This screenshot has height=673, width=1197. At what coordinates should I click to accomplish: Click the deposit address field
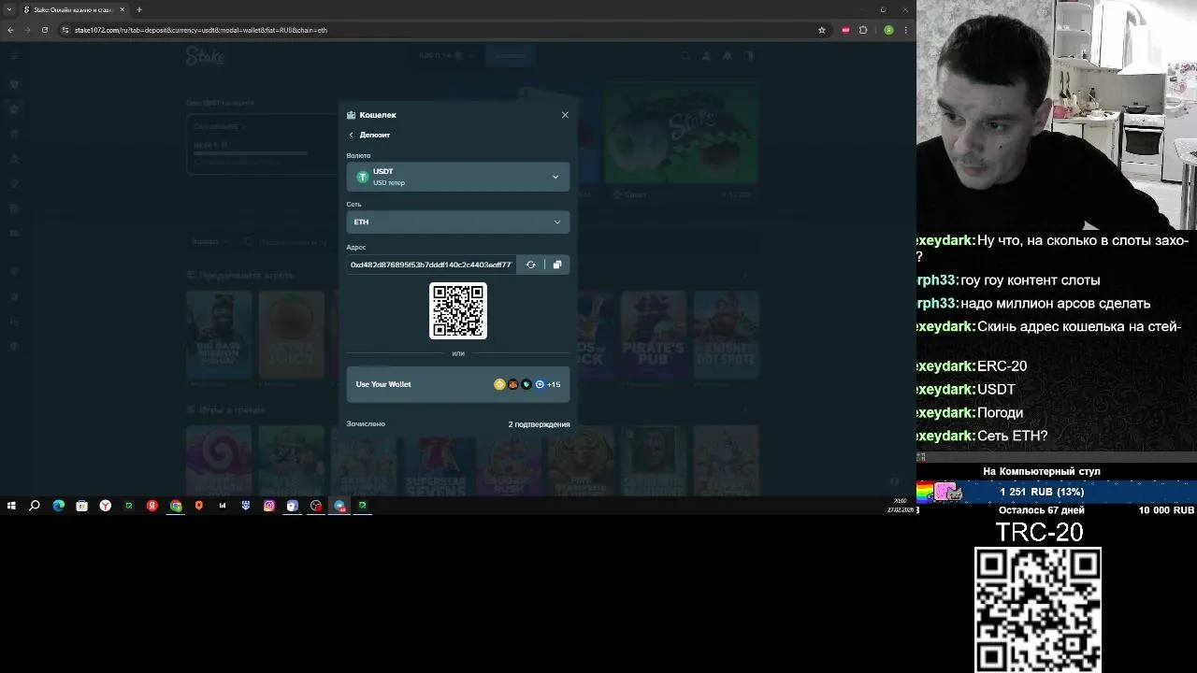(431, 265)
